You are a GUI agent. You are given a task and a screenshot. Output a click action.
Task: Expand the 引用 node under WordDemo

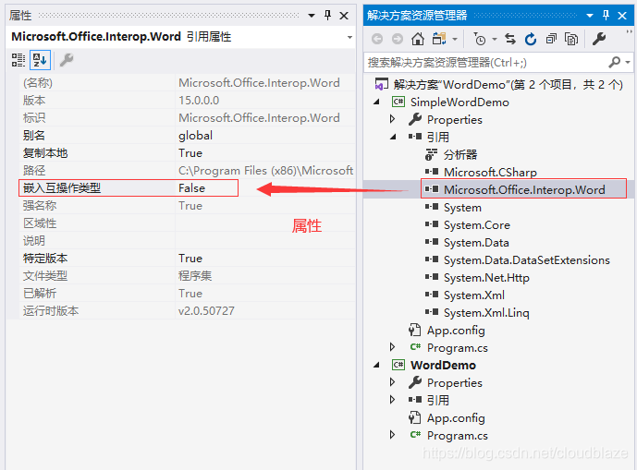pyautogui.click(x=392, y=400)
